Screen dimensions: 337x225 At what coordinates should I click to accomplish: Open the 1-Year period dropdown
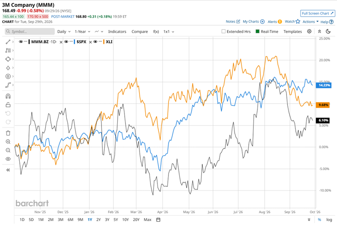pyautogui.click(x=82, y=32)
